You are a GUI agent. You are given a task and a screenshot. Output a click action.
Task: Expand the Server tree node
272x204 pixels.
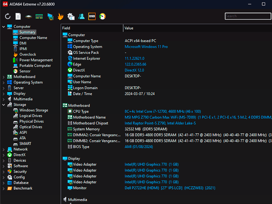[4, 88]
